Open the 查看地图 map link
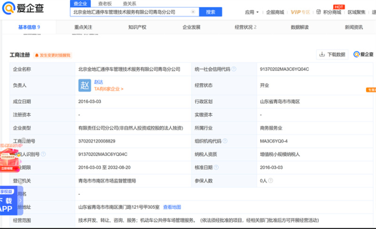The image size is (376, 229). [172, 207]
